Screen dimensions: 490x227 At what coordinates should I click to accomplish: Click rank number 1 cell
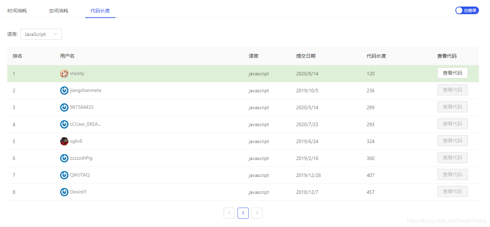click(x=14, y=74)
